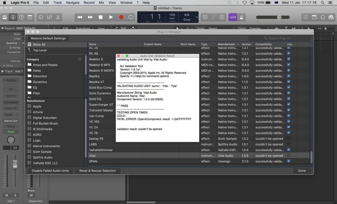
Task: Click Restore Default Settings button
Action: tap(48, 38)
